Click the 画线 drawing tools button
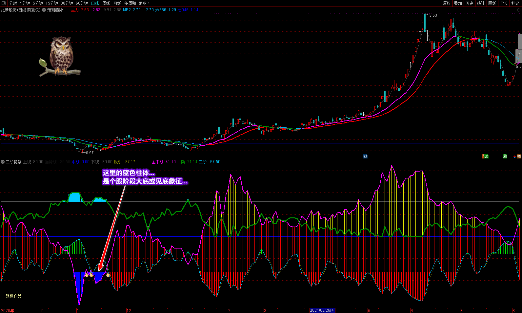The width and height of the screenshot is (522, 313). (492, 3)
